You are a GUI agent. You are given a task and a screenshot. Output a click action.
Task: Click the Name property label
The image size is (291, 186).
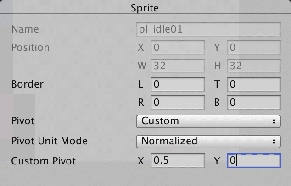click(x=25, y=29)
